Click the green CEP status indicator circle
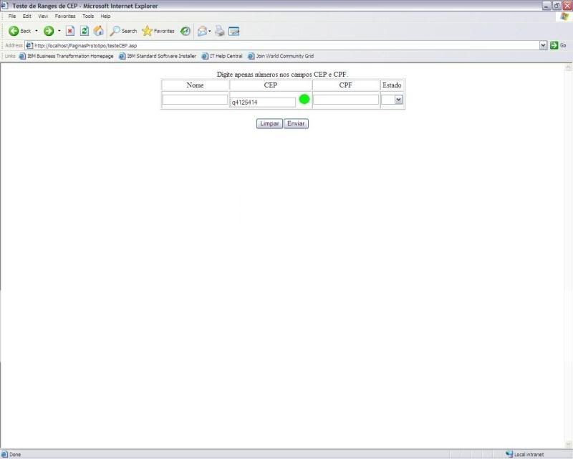Viewport: 573px width, 459px height. 304,100
